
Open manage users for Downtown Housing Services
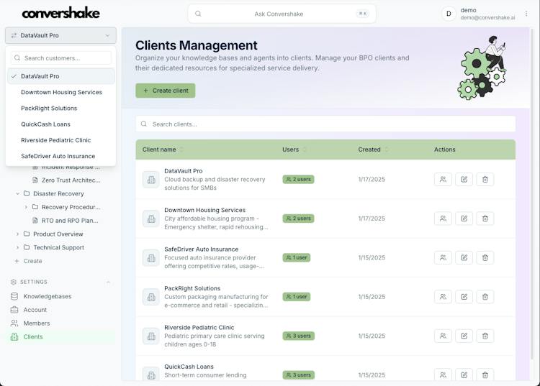pos(443,219)
